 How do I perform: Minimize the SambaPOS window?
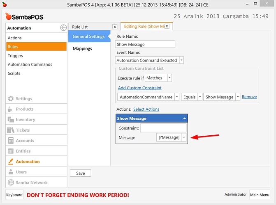[x=247, y=4]
